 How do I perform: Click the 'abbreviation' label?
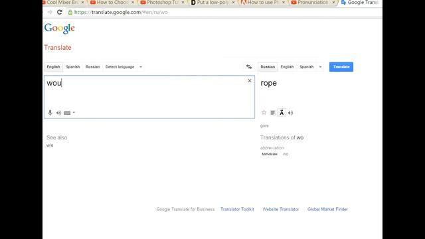(x=272, y=147)
